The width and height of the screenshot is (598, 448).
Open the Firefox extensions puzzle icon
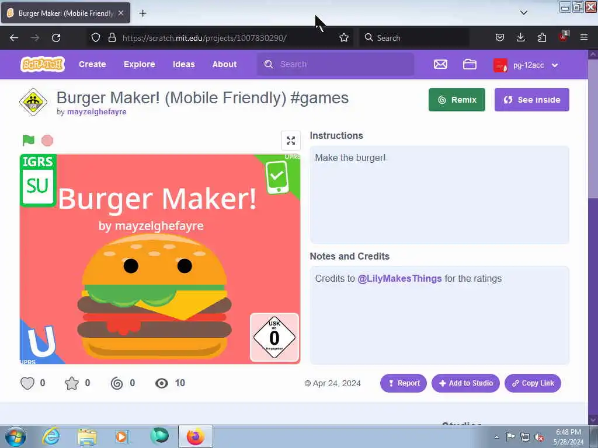pyautogui.click(x=542, y=38)
